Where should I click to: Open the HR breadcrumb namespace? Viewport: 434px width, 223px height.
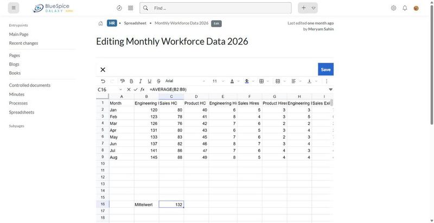[x=112, y=23]
